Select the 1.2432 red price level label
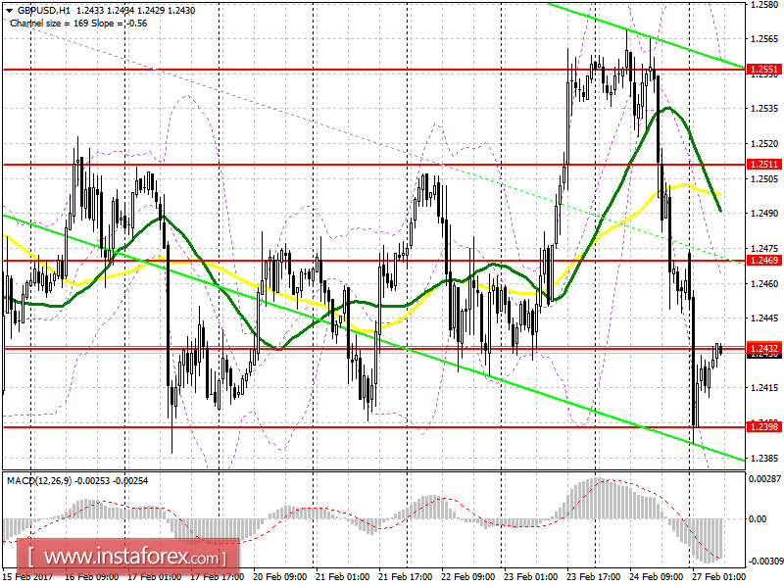Screen dimensions: 784x588 tap(764, 348)
